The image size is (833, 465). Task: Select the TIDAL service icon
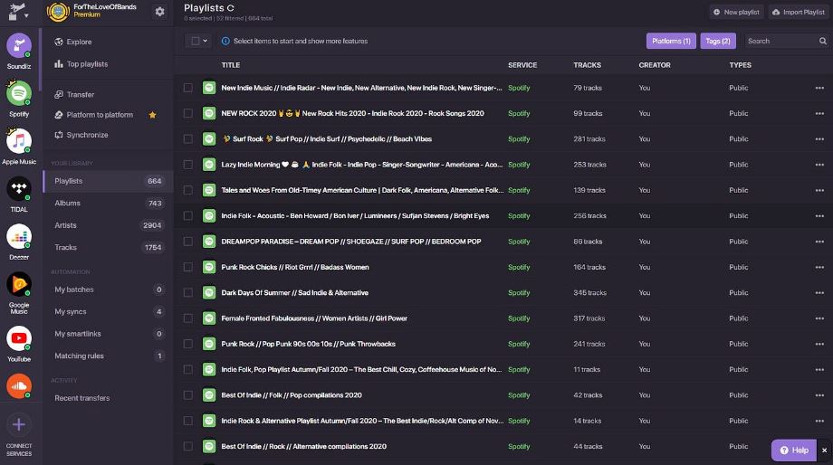point(19,189)
